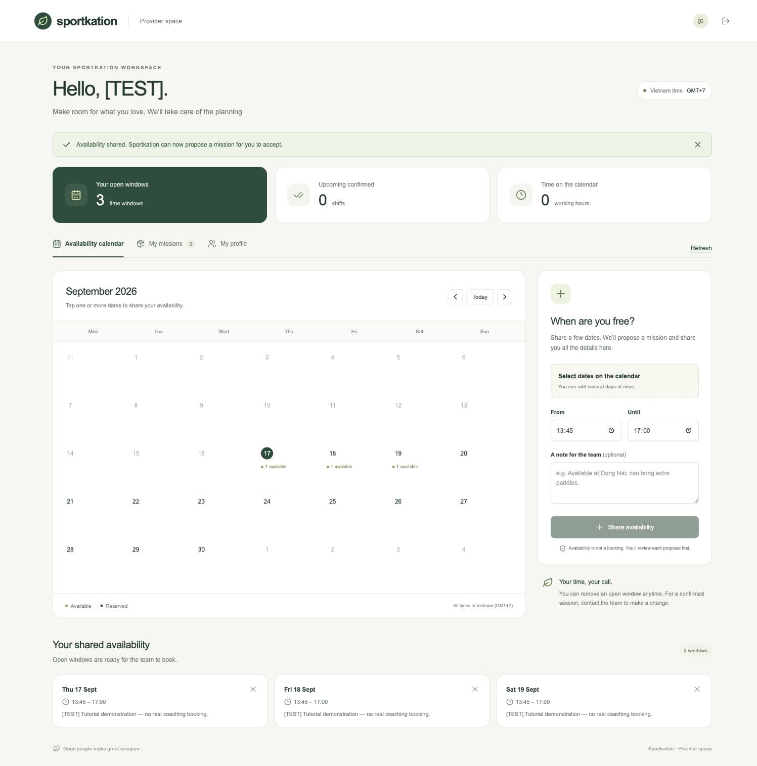The width and height of the screenshot is (757, 766).
Task: Select September 17 on the calendar
Action: click(x=267, y=454)
